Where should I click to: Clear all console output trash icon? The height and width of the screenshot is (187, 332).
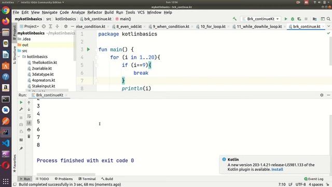coord(29,136)
